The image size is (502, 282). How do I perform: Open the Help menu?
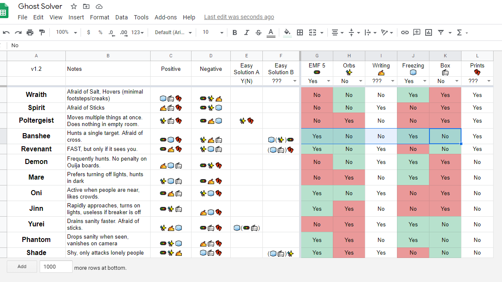coord(189,17)
